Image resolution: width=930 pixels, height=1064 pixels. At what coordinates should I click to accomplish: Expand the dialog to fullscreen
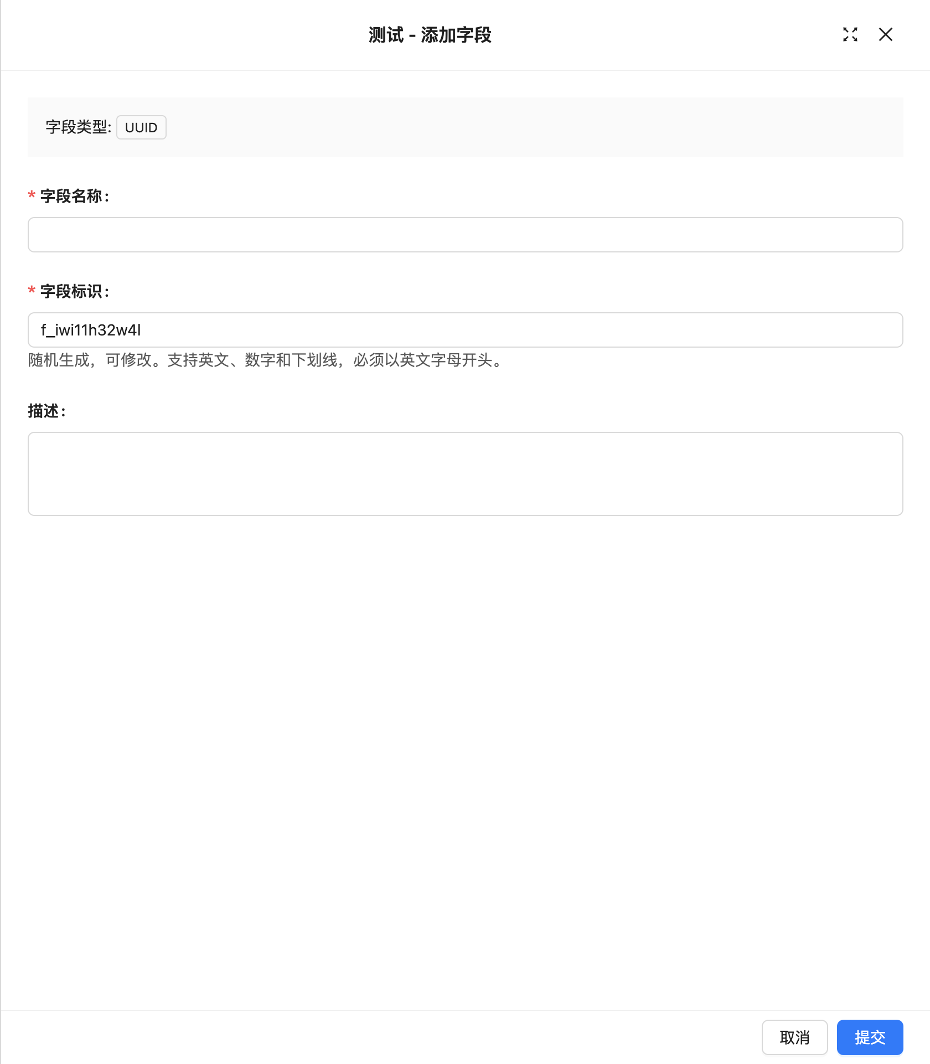tap(850, 34)
